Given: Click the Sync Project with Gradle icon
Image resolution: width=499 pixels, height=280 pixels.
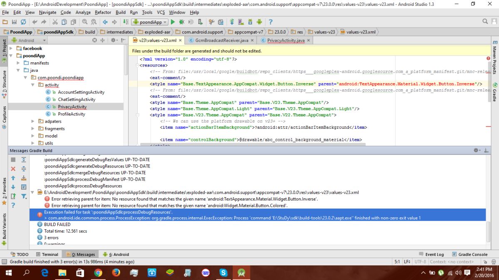Looking at the screenshot, I should 232,22.
